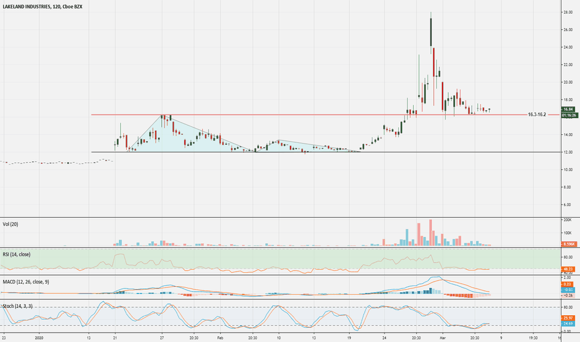The width and height of the screenshot is (580, 342).
Task: Click the 2.00 MACD axis label
Action: coord(567,277)
